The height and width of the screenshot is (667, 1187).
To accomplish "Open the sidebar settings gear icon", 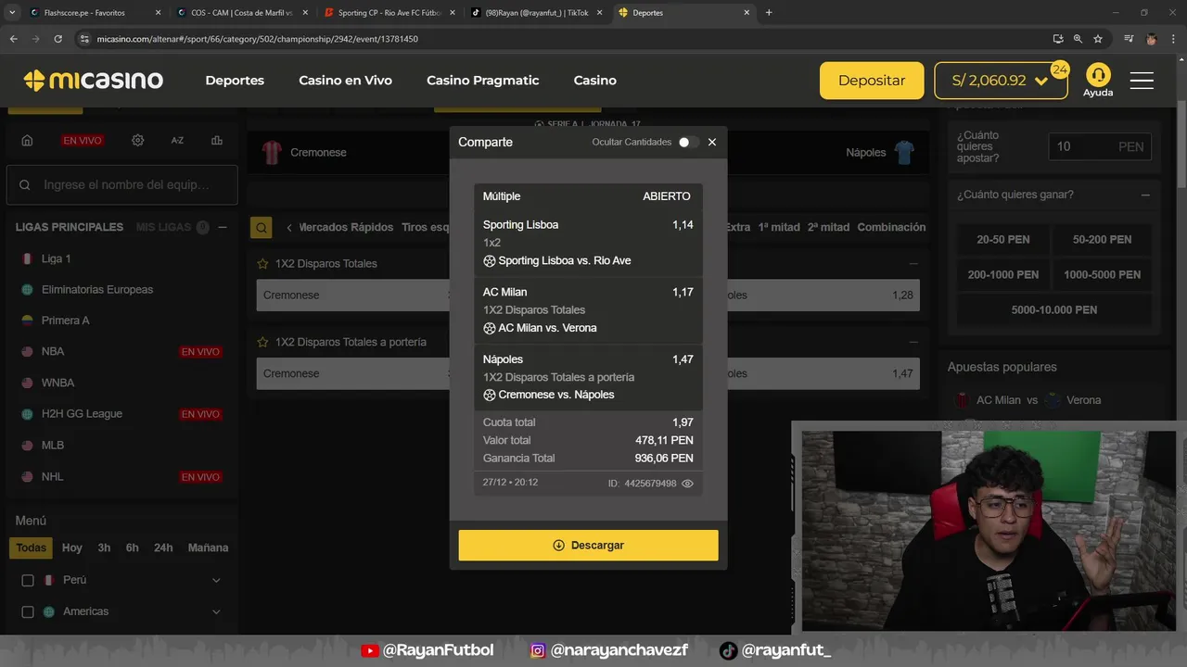I will tap(137, 140).
